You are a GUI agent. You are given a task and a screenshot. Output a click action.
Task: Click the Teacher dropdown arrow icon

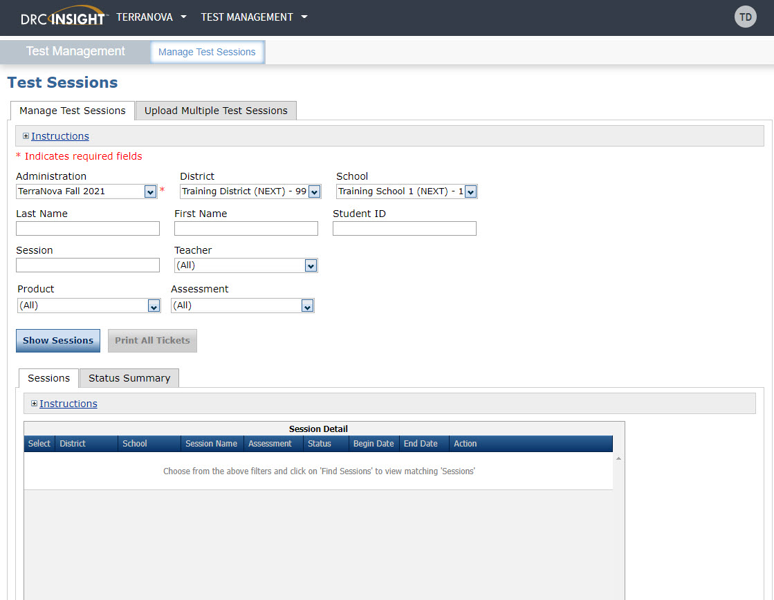311,265
